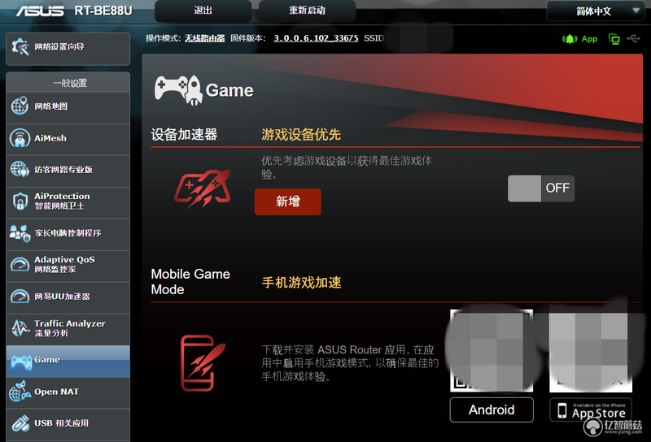
Task: Click the 重新启动 reboot button
Action: [308, 11]
